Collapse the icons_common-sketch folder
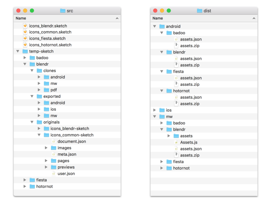Screen dimensions: 271x203 [x=39, y=135]
